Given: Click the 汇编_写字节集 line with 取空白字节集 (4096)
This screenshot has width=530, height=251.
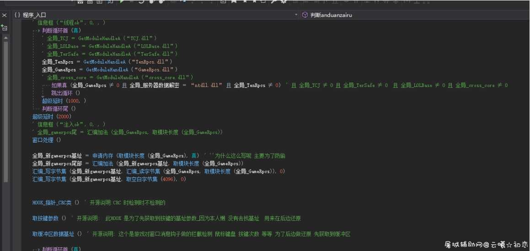Looking at the screenshot, I should pyautogui.click(x=109, y=179).
